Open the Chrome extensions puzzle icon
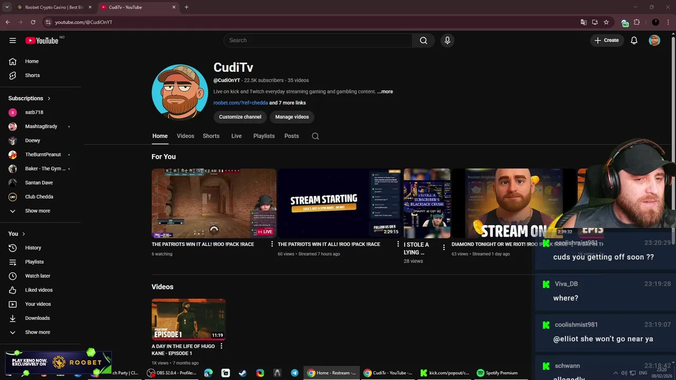The width and height of the screenshot is (676, 380). pyautogui.click(x=637, y=22)
